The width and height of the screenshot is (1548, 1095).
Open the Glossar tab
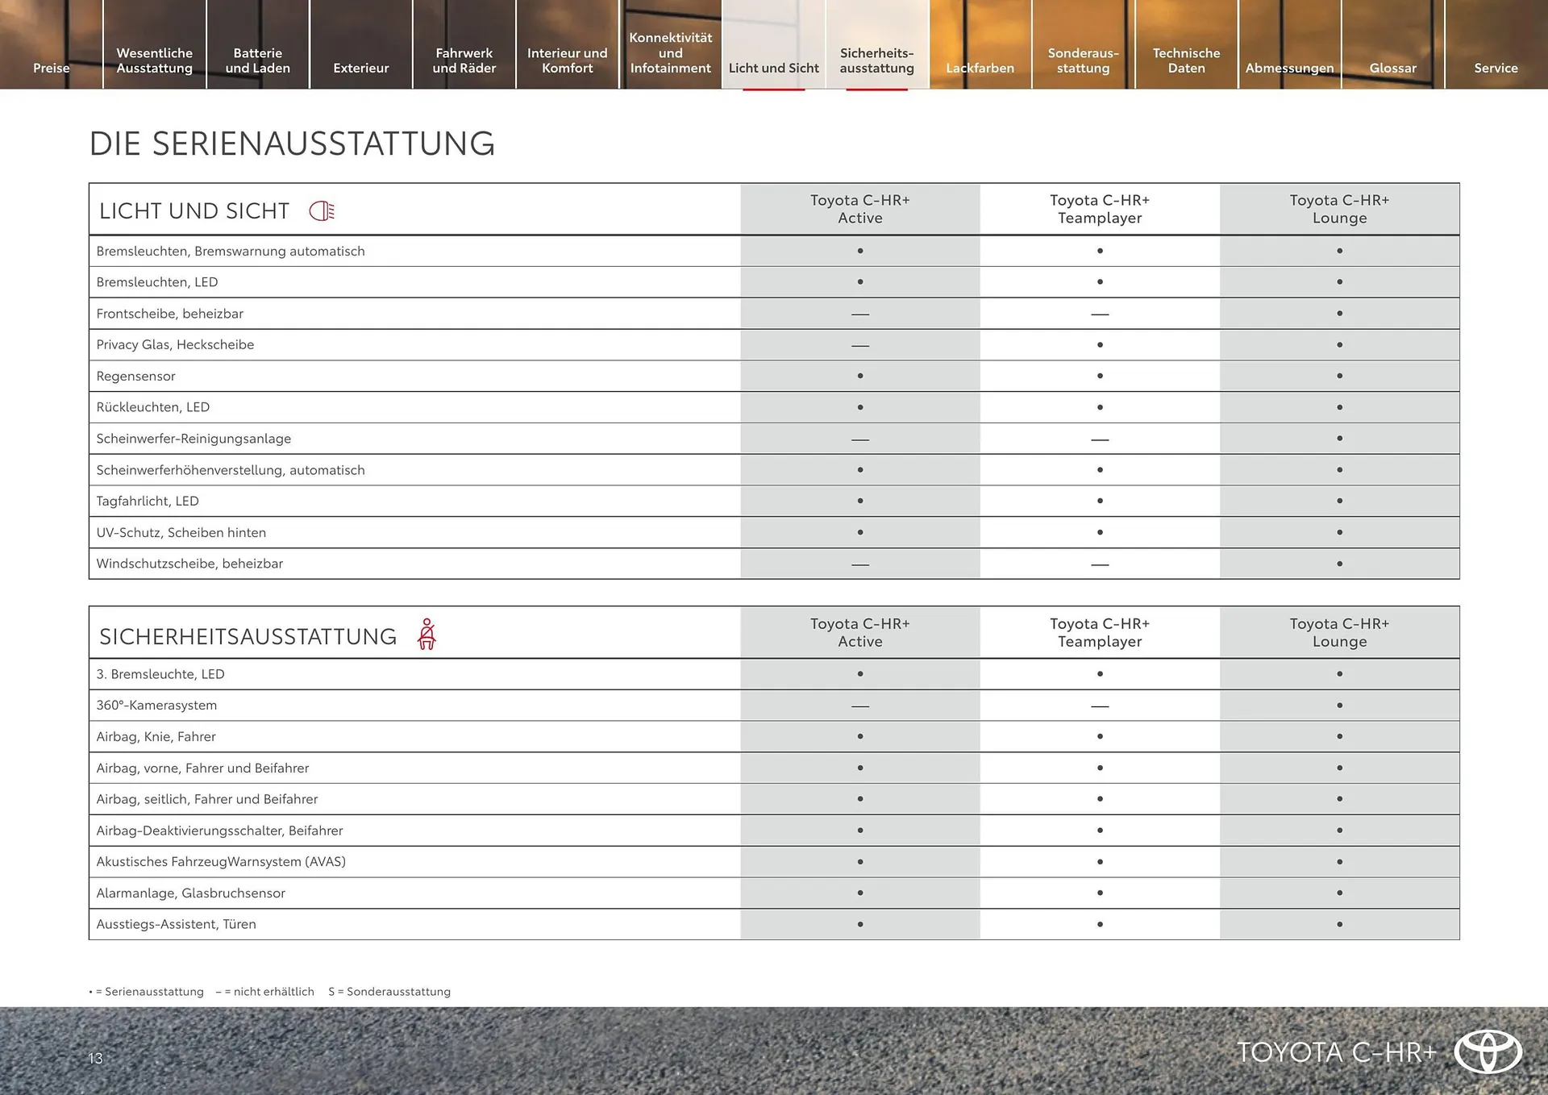pos(1392,68)
